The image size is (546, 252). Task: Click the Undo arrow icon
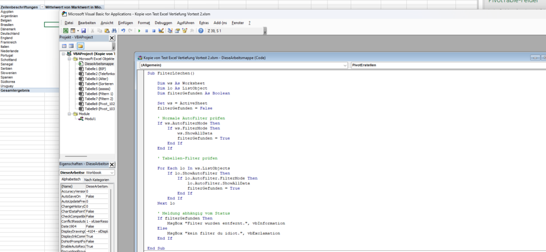[x=123, y=31]
